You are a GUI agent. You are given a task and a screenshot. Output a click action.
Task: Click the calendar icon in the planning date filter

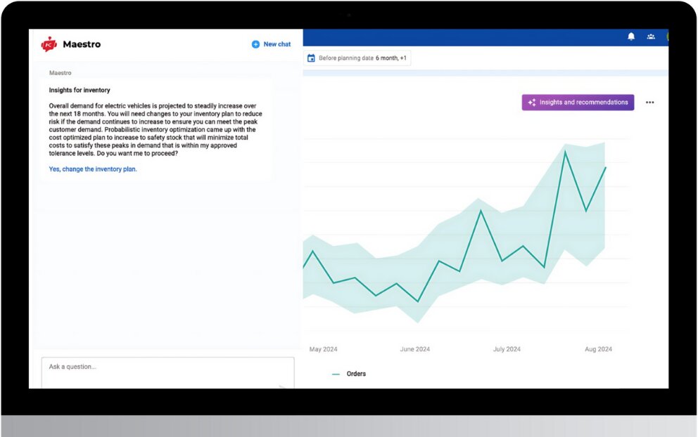[311, 58]
